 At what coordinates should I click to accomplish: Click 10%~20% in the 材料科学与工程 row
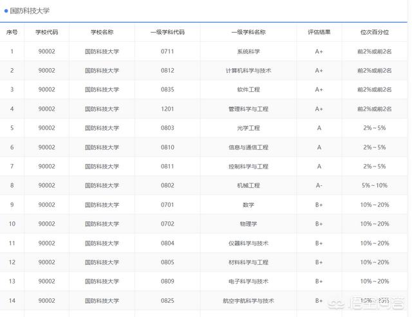pyautogui.click(x=375, y=262)
